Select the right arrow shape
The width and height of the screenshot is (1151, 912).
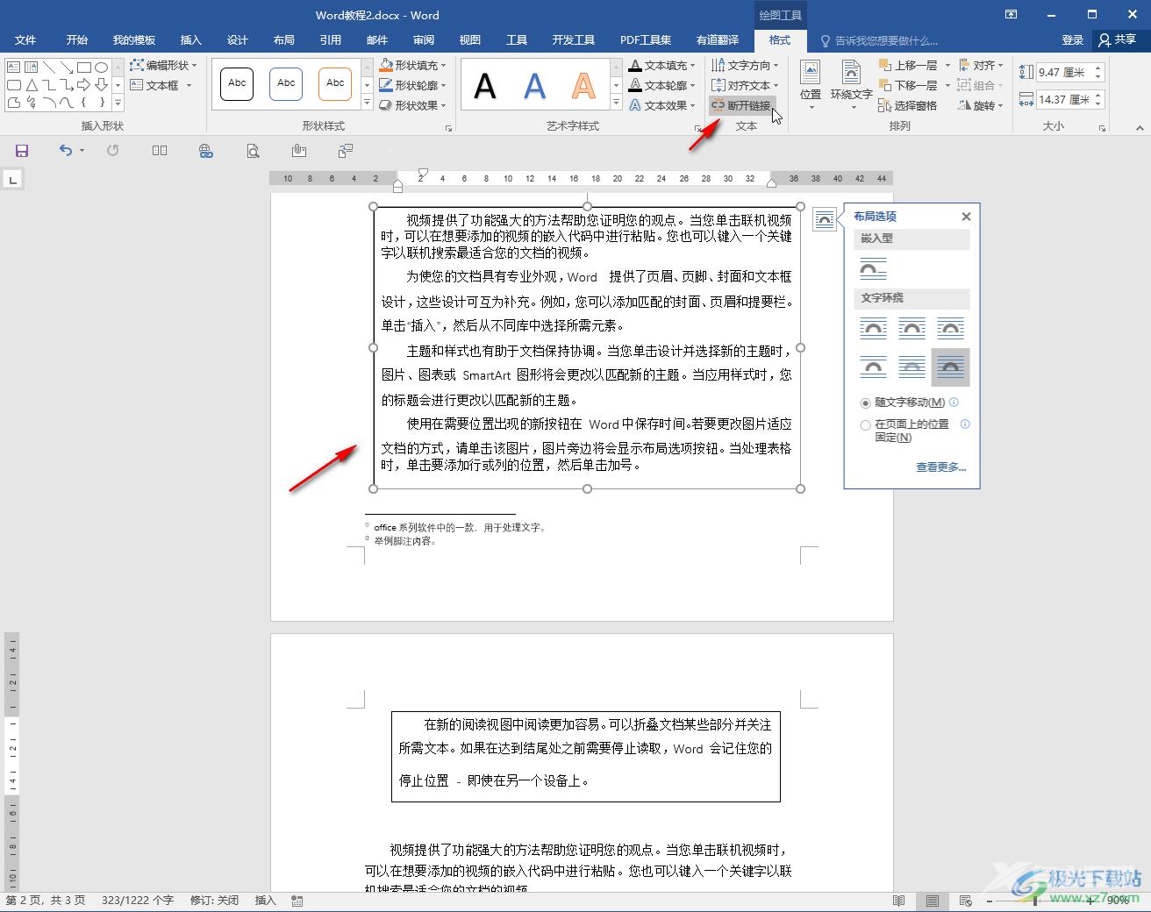(84, 85)
